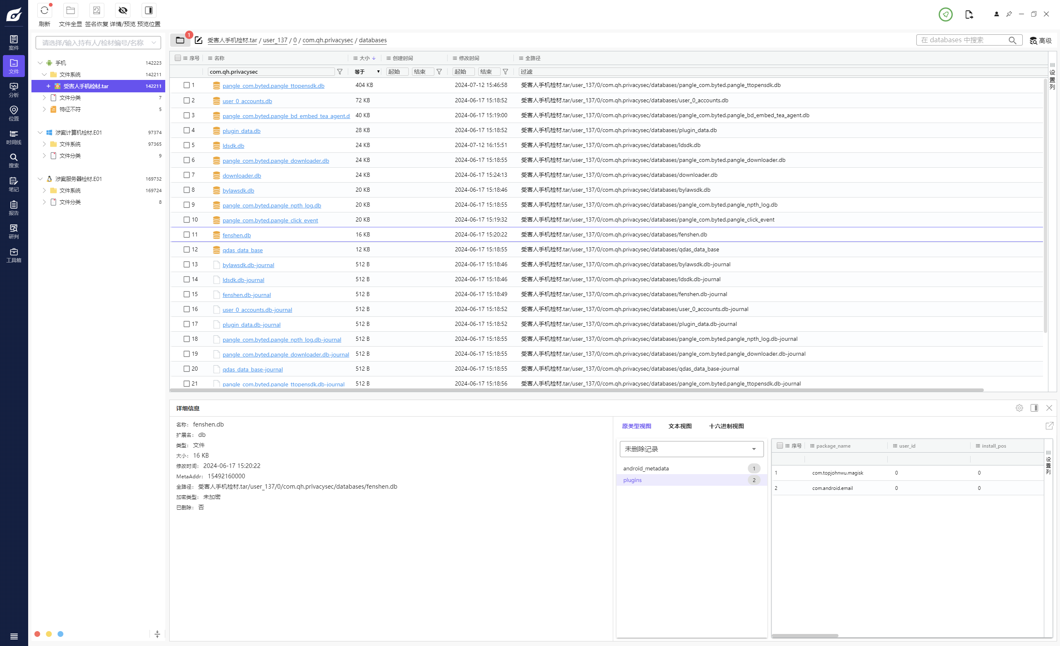Open fenshen.db file link
1060x646 pixels.
(236, 235)
